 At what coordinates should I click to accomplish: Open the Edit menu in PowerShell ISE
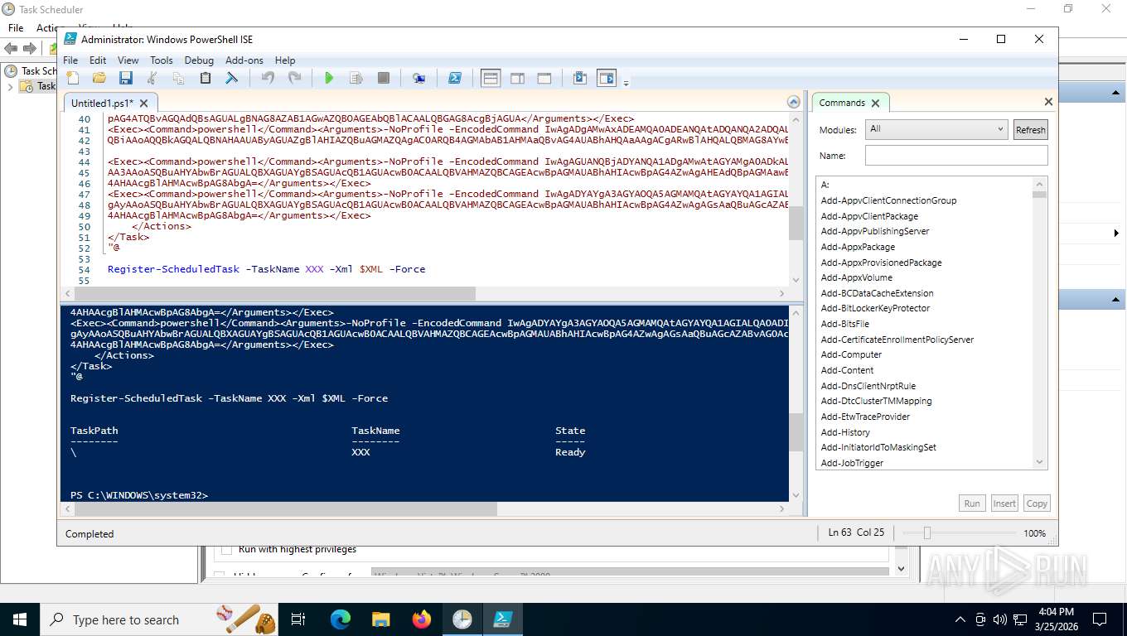click(x=98, y=60)
